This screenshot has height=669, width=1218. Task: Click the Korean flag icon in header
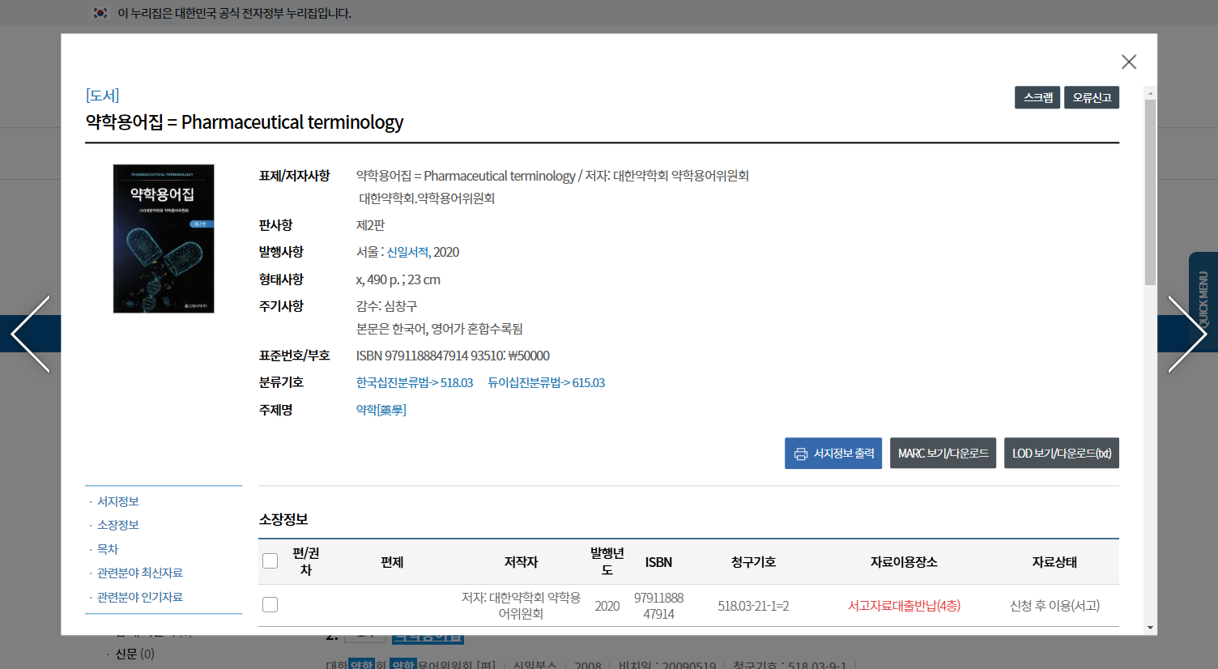pyautogui.click(x=100, y=13)
